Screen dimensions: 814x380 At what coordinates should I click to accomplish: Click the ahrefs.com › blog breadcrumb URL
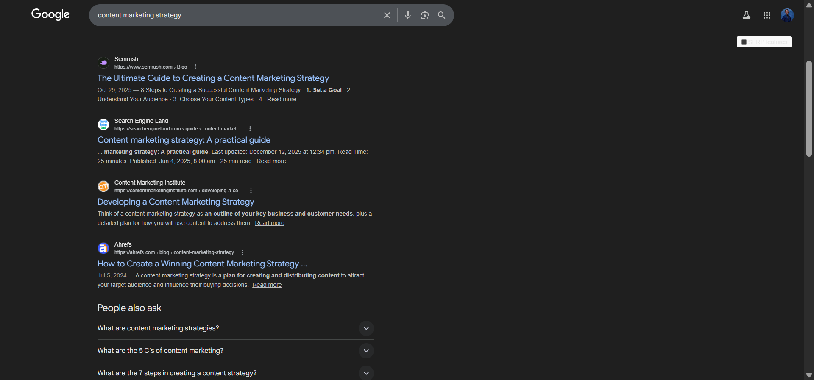(x=174, y=252)
